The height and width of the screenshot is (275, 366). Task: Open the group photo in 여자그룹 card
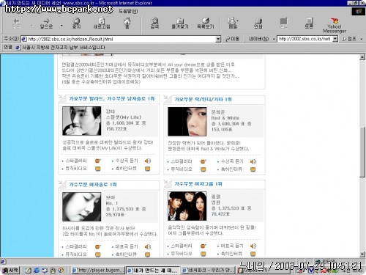point(187,206)
